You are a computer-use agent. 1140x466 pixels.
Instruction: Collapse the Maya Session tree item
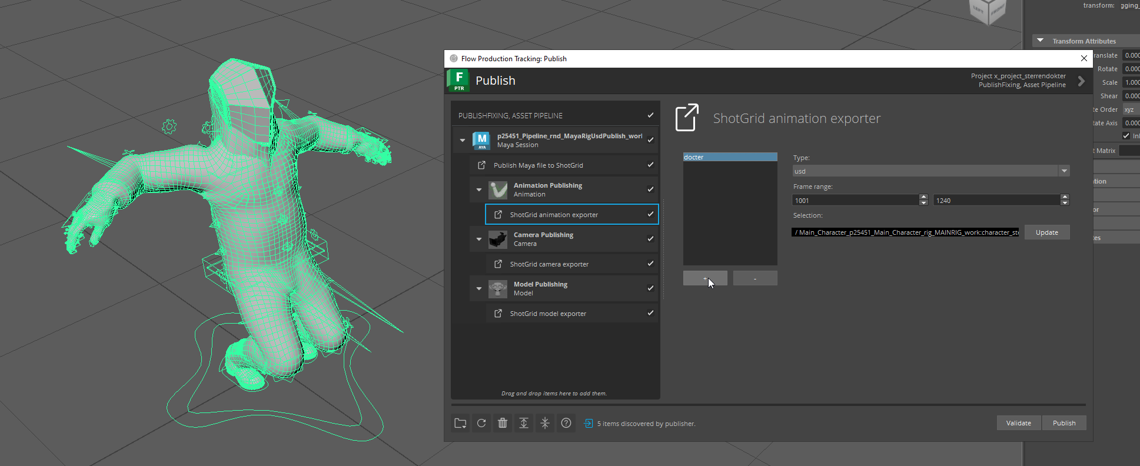click(x=463, y=140)
